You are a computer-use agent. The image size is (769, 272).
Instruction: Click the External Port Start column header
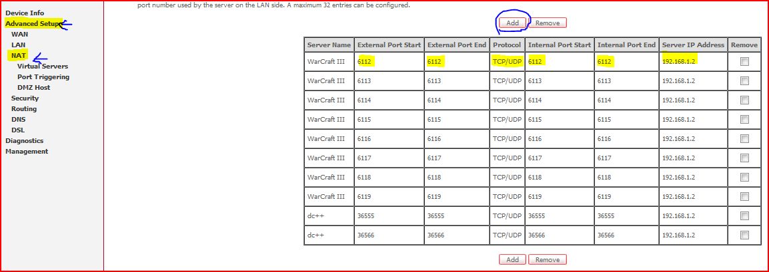[x=390, y=45]
